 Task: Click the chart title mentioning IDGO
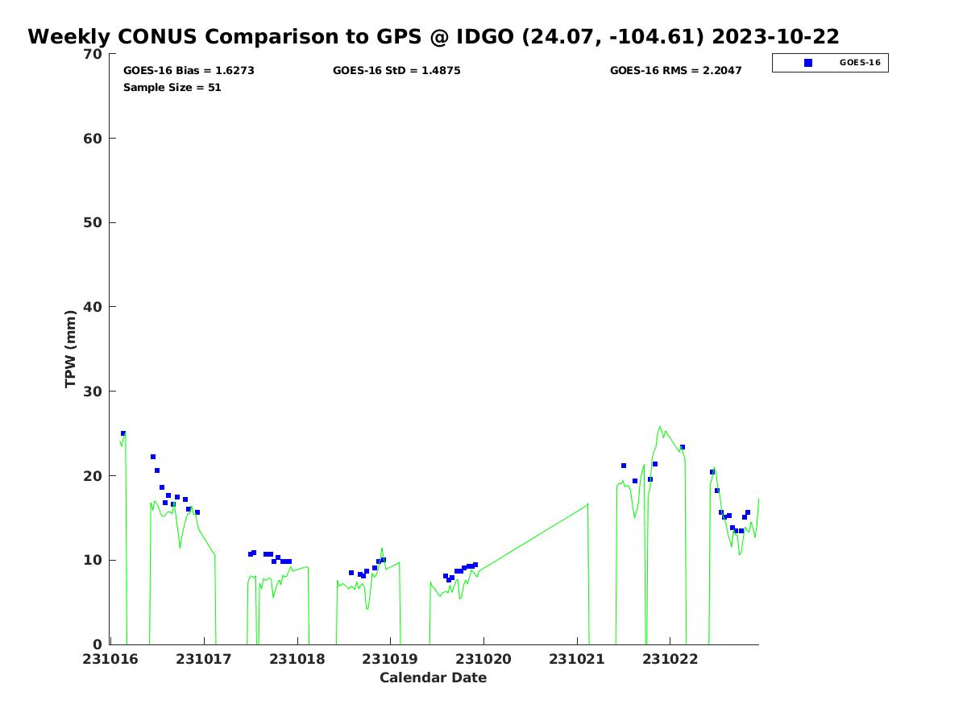[x=434, y=36]
